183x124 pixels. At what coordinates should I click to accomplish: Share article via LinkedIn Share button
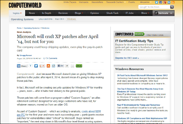[22, 66]
